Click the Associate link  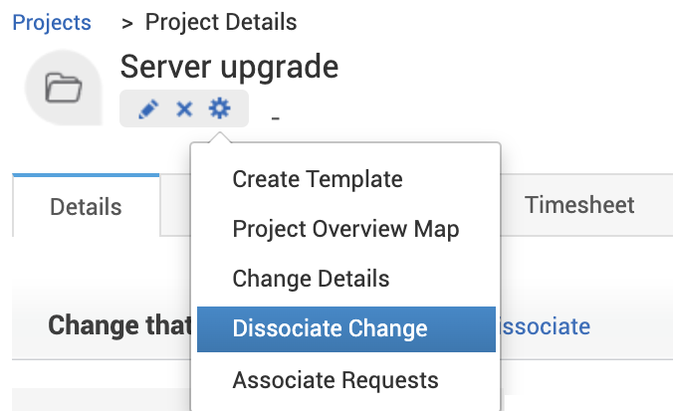(x=545, y=326)
